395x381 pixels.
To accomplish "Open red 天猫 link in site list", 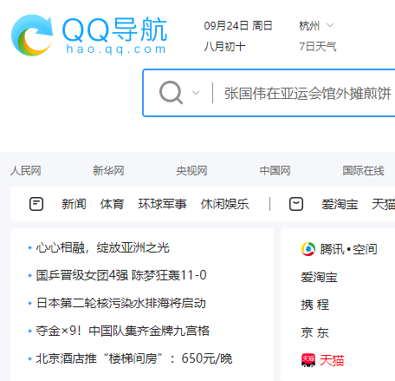I will pyautogui.click(x=332, y=360).
